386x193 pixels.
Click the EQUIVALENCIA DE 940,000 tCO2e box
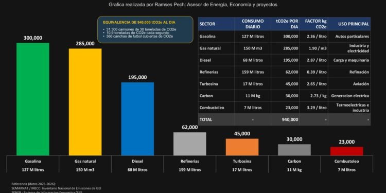pos(145,29)
